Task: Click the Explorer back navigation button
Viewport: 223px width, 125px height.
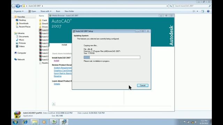Action: point(14,6)
